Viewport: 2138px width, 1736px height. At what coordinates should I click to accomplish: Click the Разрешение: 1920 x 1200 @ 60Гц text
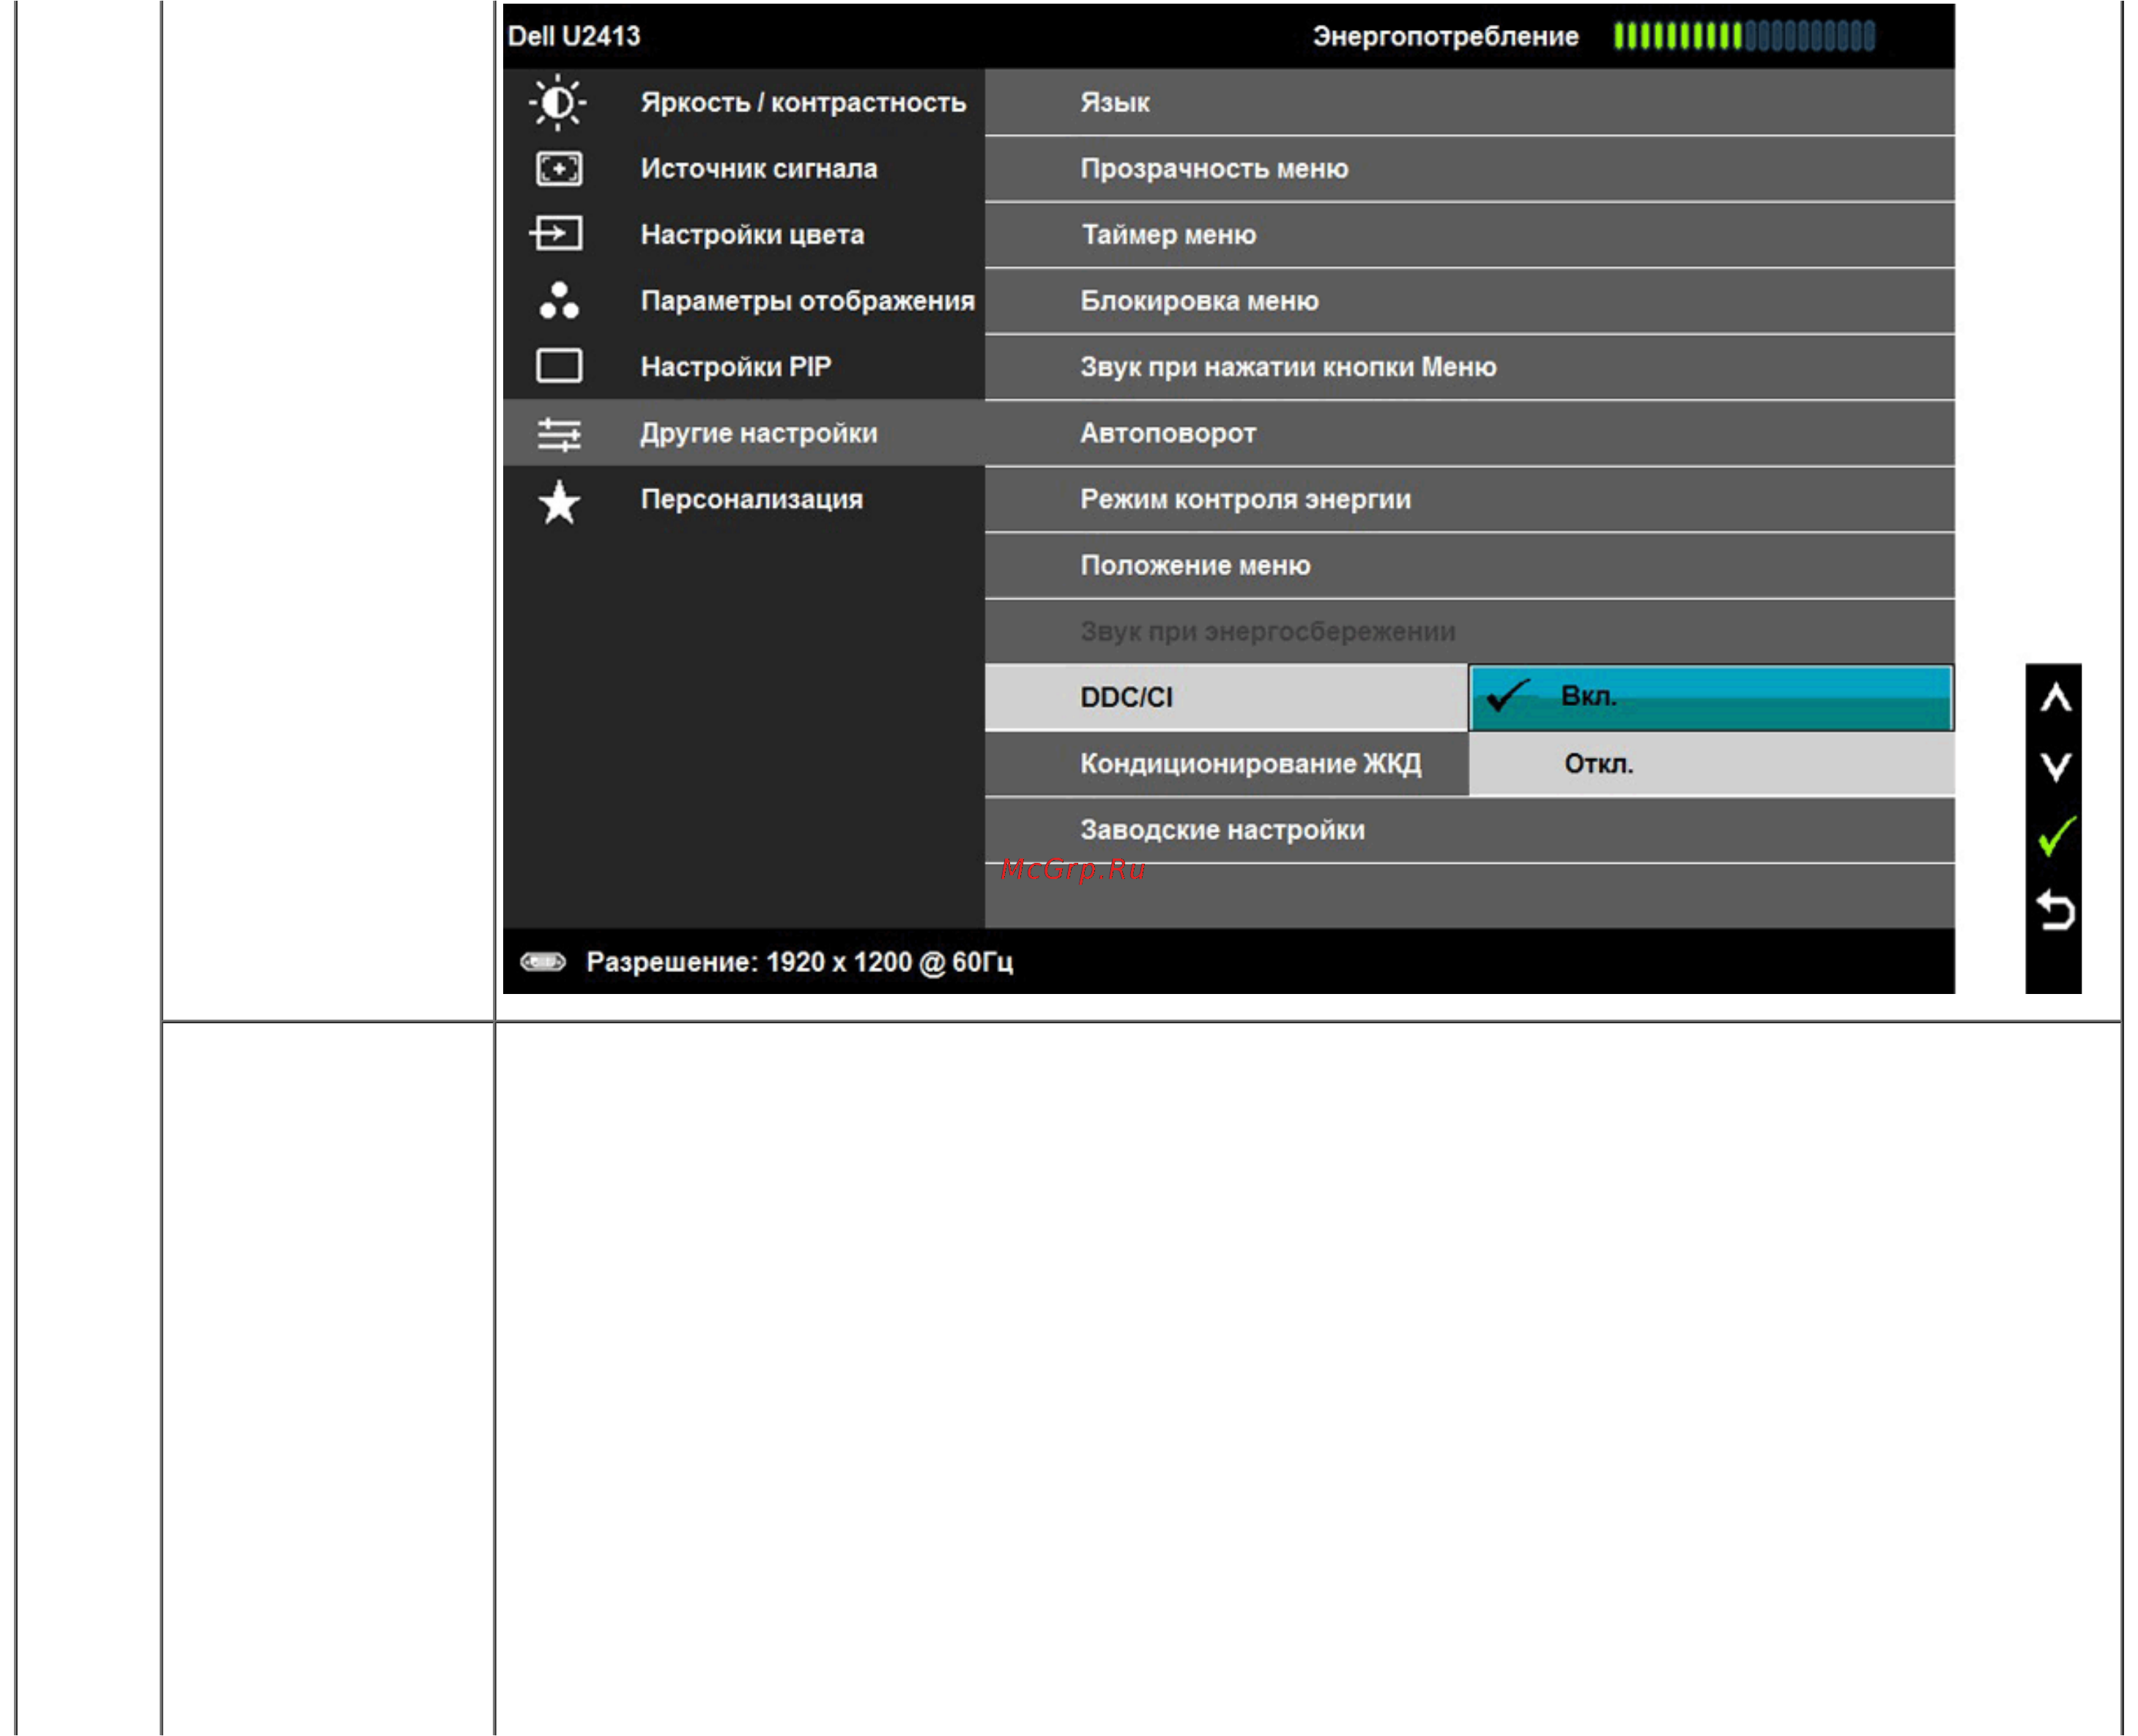[799, 962]
